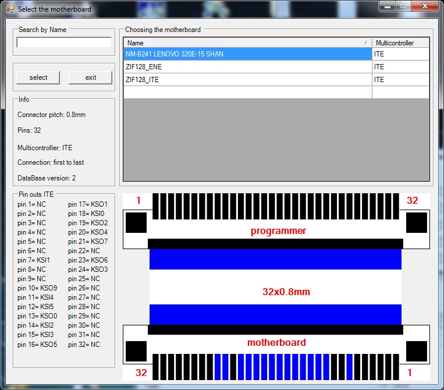Click the pin 13= KSO0 entry
The image size is (444, 390).
pyautogui.click(x=37, y=316)
